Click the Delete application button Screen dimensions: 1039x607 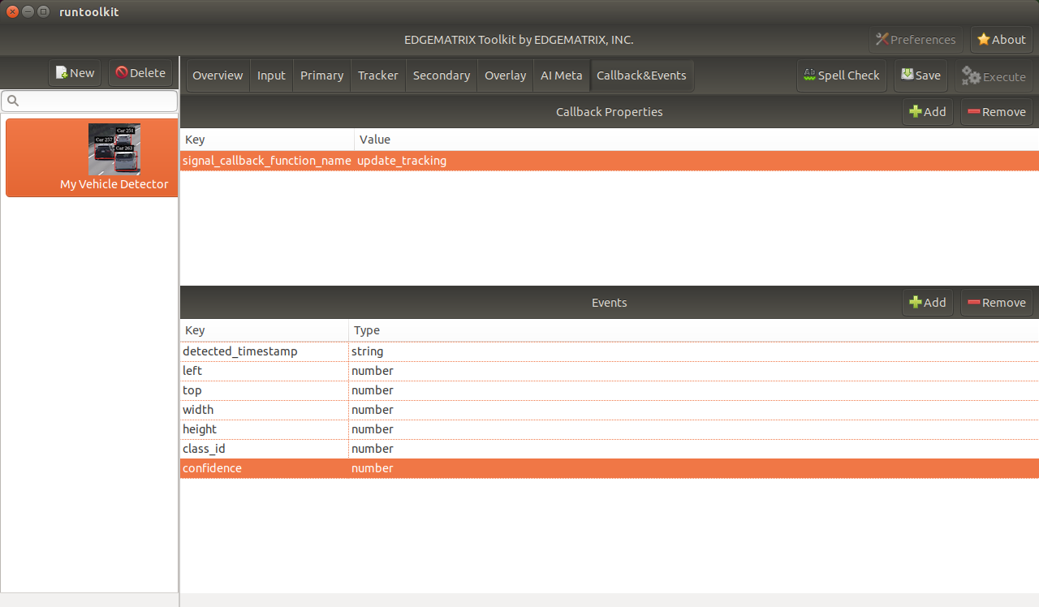140,73
